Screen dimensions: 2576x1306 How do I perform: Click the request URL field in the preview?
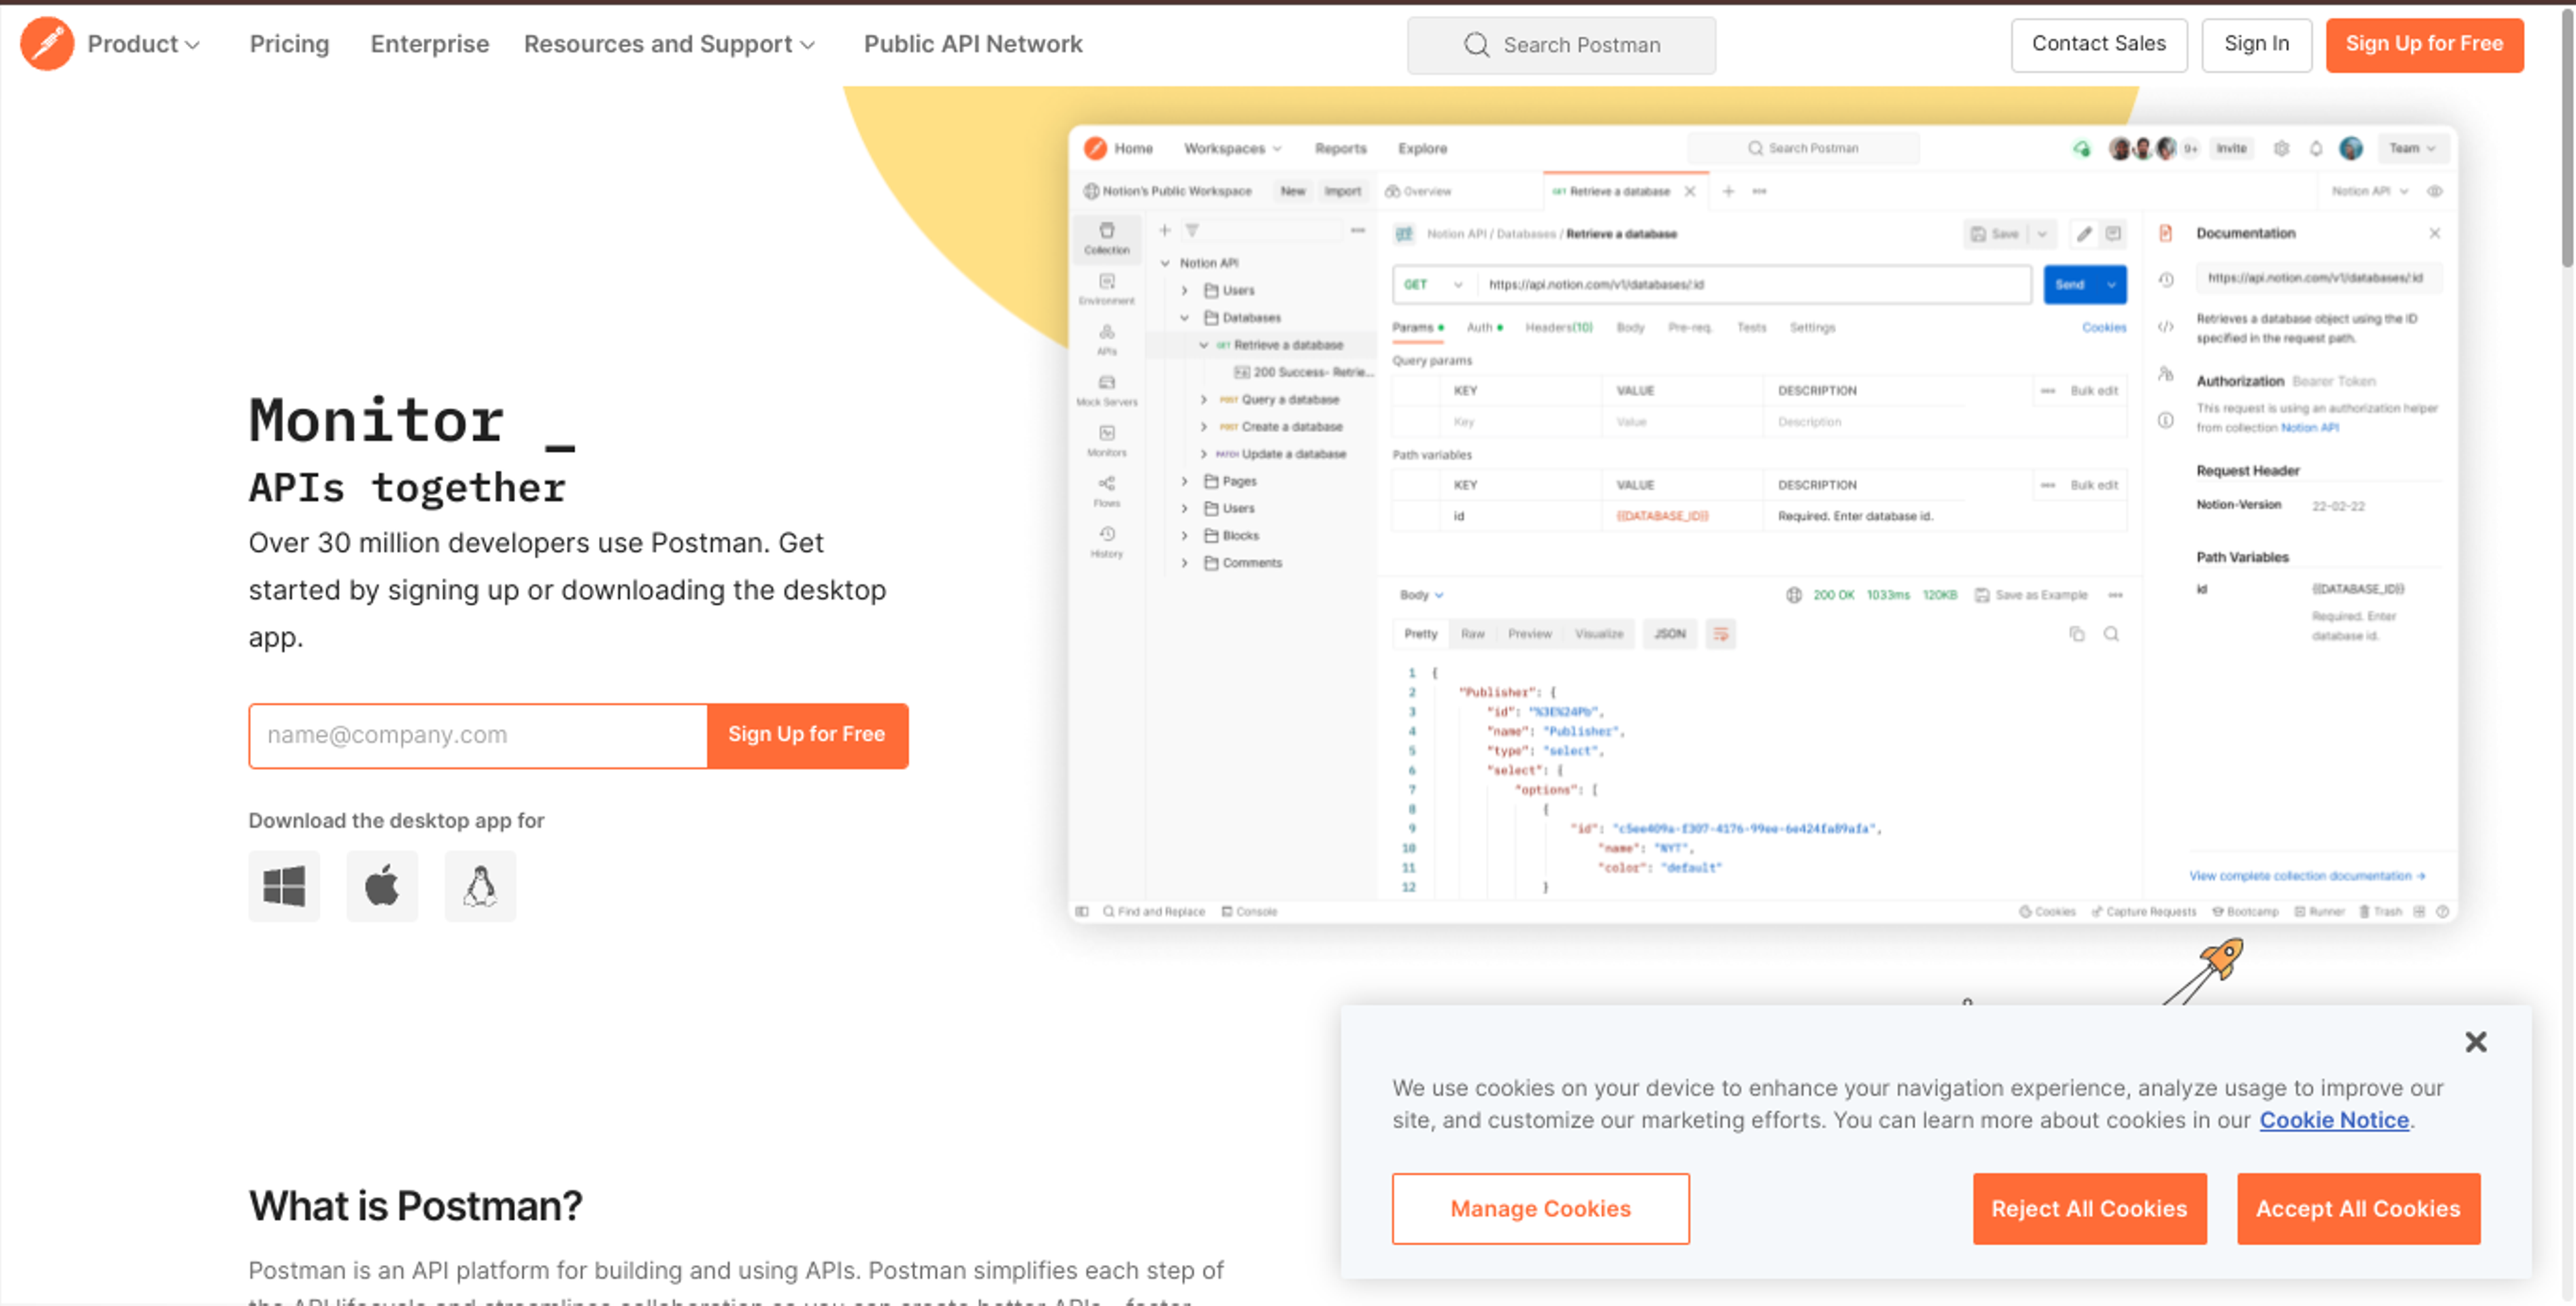click(x=1755, y=284)
